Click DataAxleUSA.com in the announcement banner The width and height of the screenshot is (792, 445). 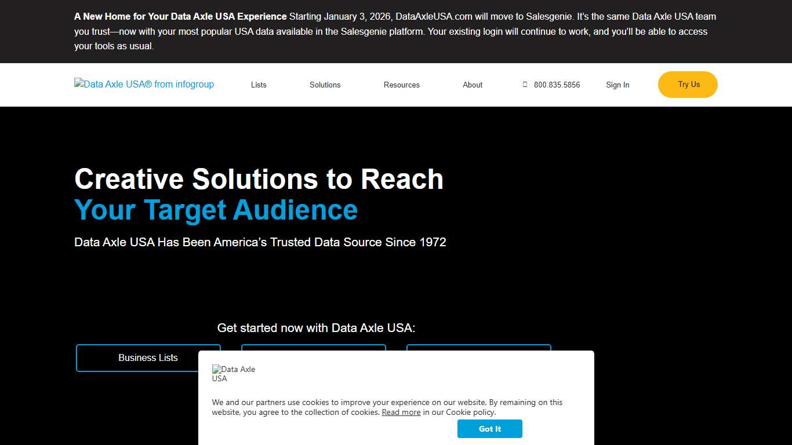433,16
